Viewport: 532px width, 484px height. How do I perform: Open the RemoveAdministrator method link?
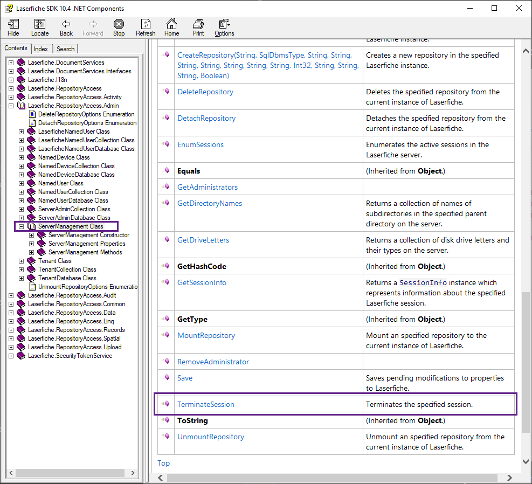pos(213,362)
